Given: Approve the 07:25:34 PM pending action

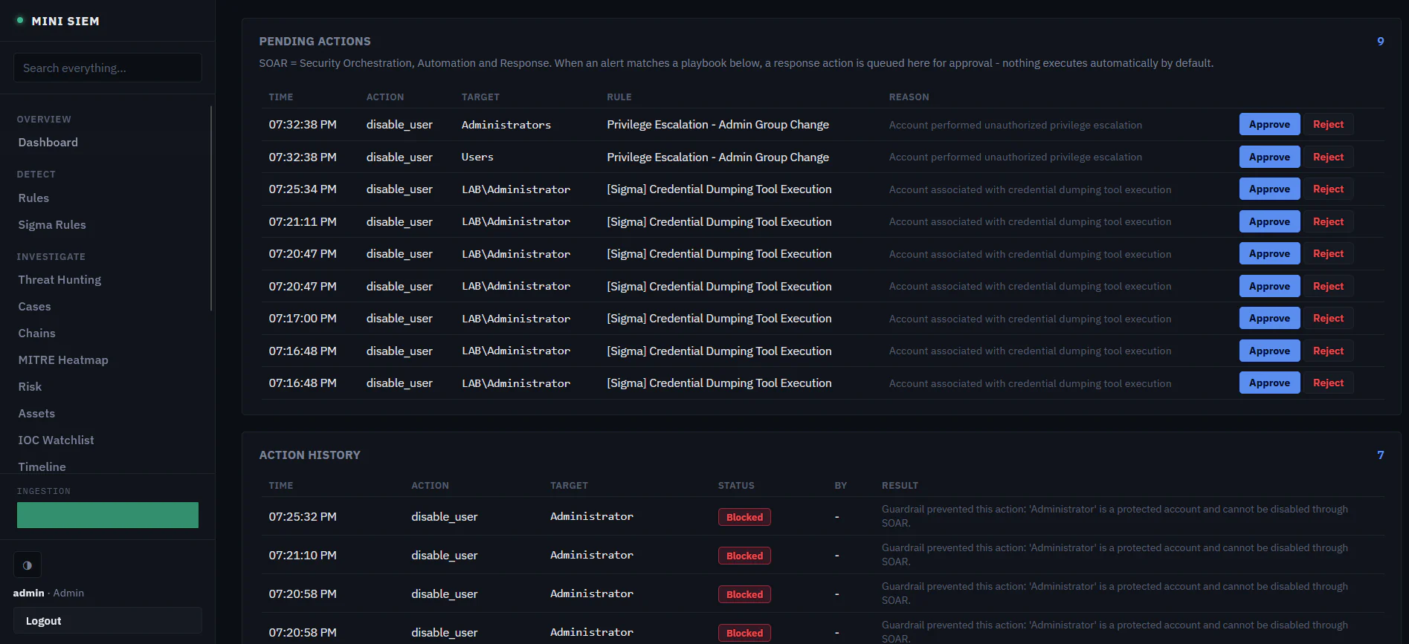Looking at the screenshot, I should click(1269, 189).
